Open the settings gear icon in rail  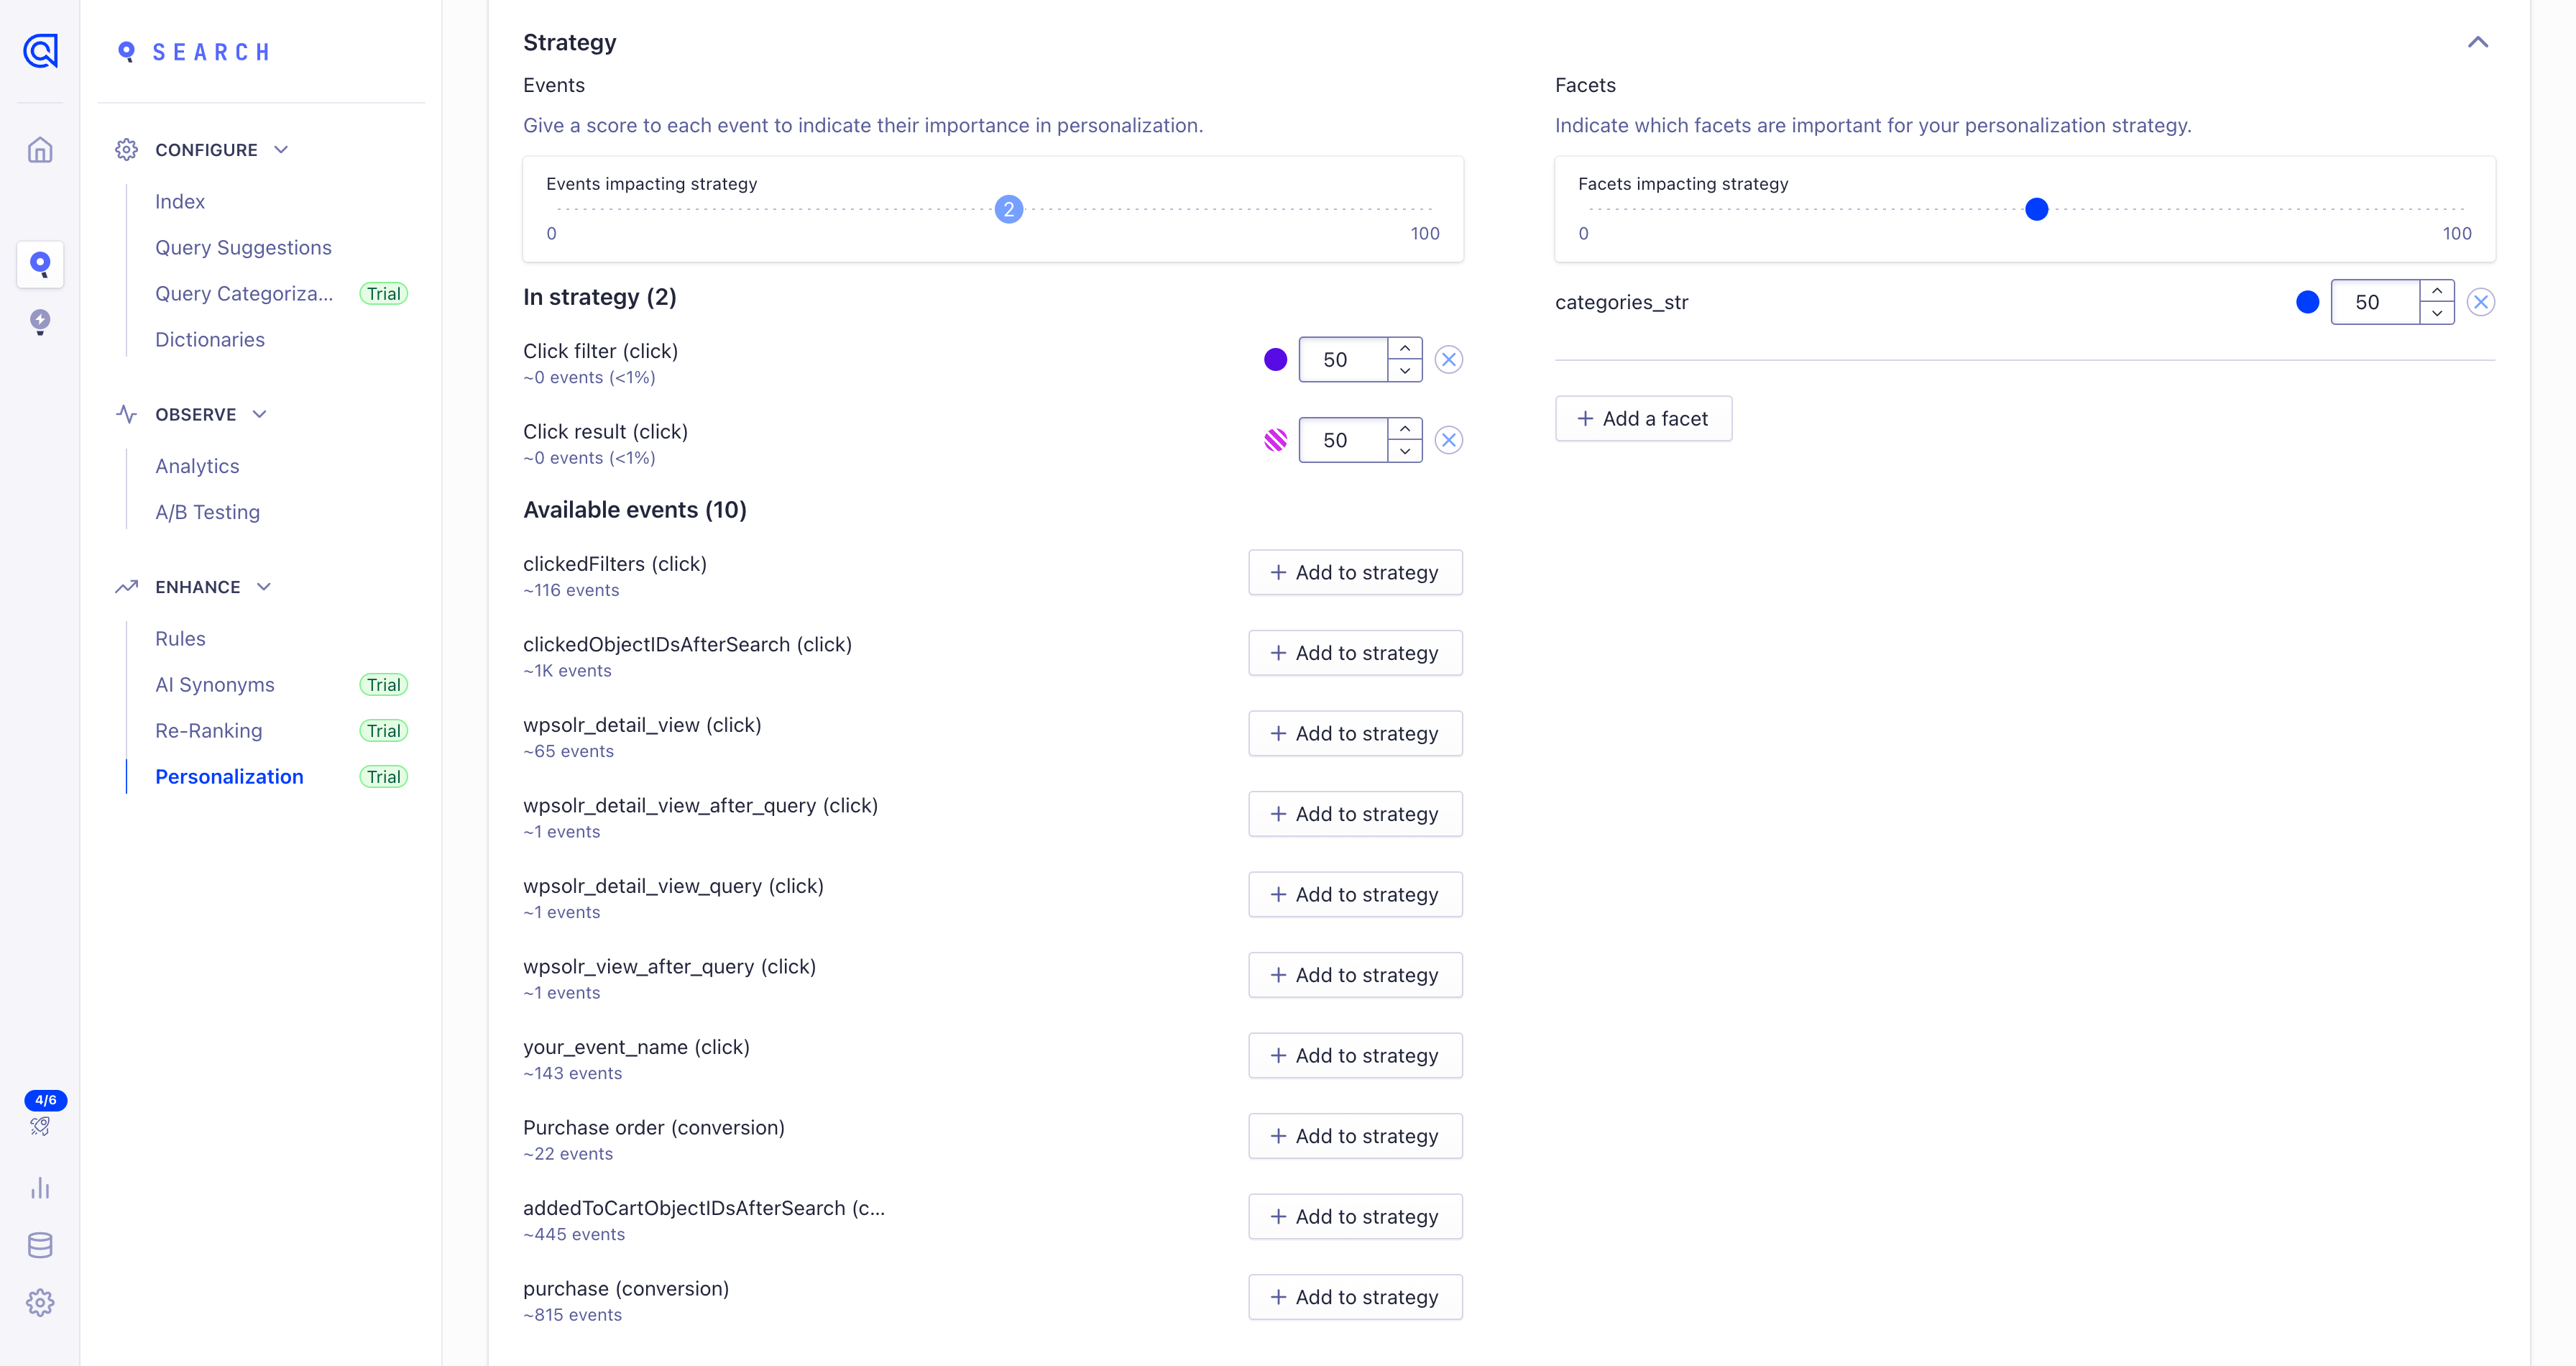(x=40, y=1302)
